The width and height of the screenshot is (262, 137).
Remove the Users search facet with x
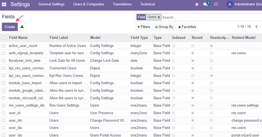159,17
